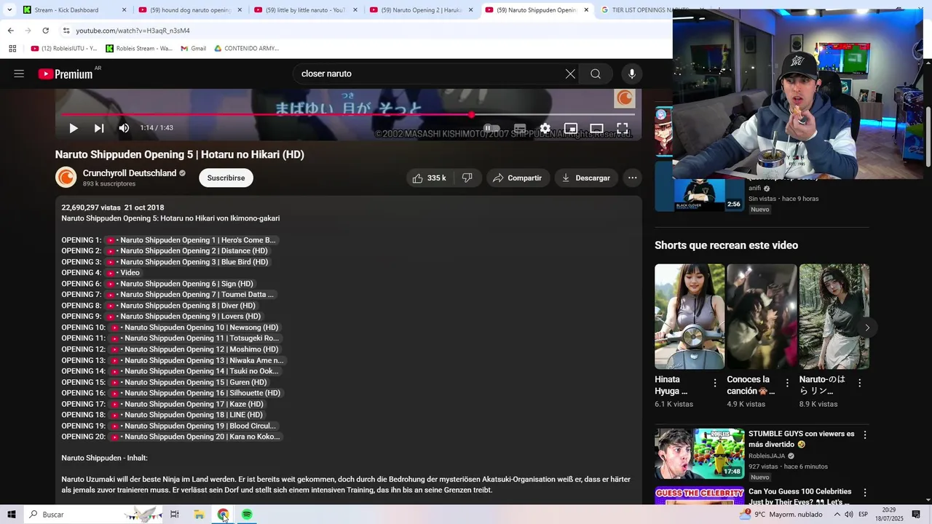Toggle autoplay switch in player
This screenshot has width=932, height=524.
point(492,128)
